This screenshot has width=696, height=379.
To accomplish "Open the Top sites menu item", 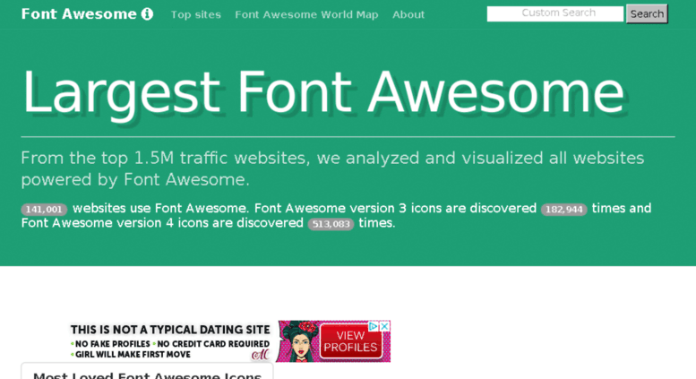I will [x=196, y=14].
